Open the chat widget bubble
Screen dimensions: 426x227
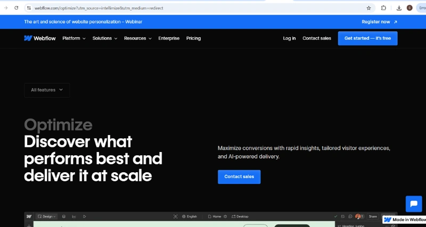pos(413,204)
